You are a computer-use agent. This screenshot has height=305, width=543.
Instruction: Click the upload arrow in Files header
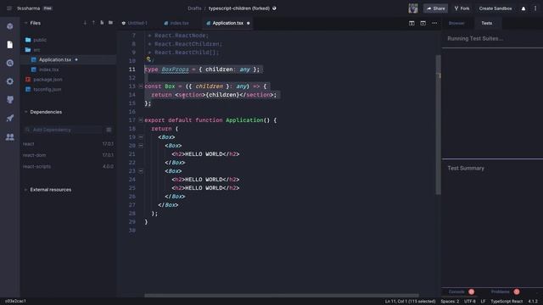tap(93, 23)
